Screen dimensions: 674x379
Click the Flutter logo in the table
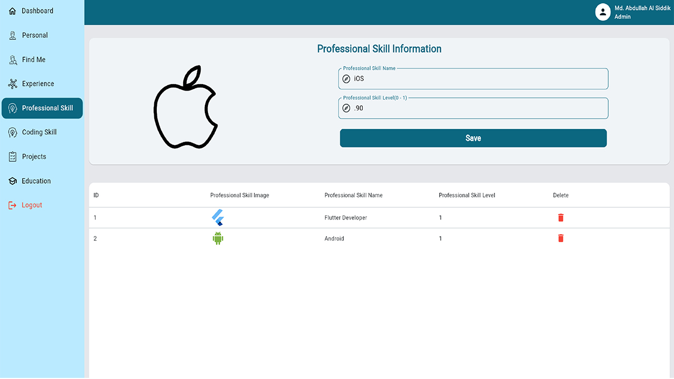[x=217, y=217]
